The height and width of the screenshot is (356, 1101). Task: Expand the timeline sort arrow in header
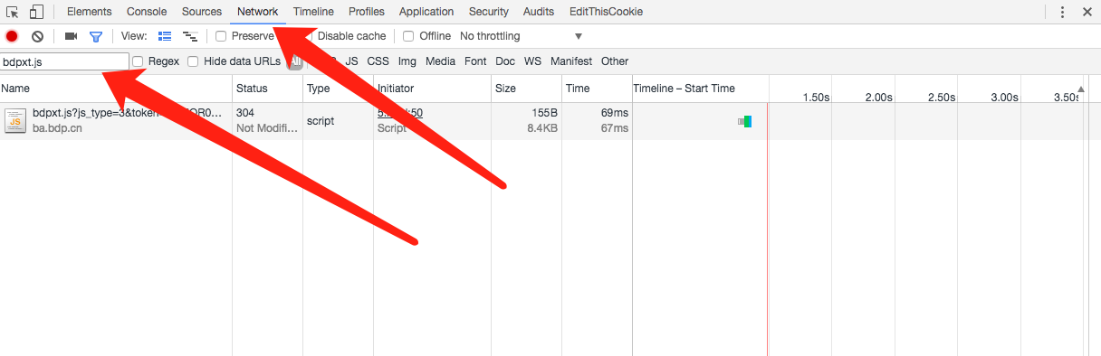[1080, 89]
